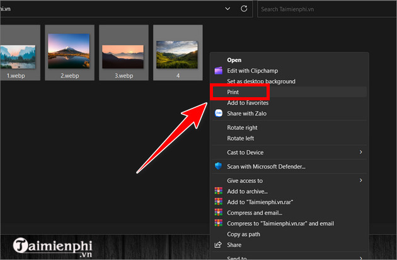Click WinRAR icon beside Add to "Taimienphi.vn.rar"
397x260 pixels.
pos(219,202)
